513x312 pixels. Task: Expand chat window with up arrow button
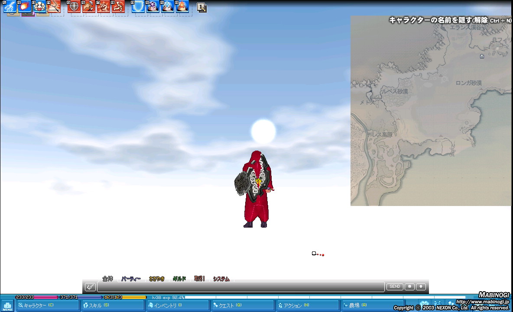[421, 286]
